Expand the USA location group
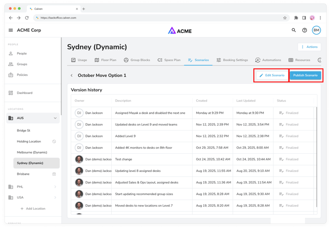Screen dimensions: 331x229 click(x=55, y=197)
